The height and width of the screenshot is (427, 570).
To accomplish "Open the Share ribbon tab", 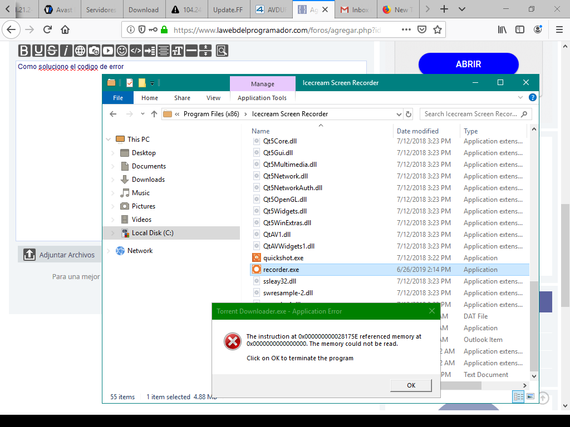I will 182,98.
